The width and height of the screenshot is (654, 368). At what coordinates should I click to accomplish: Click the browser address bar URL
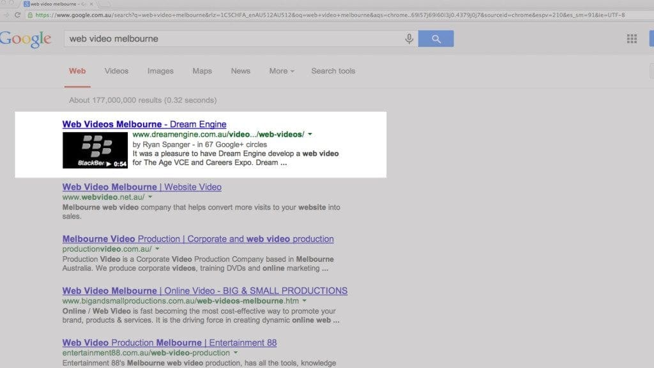(330, 15)
